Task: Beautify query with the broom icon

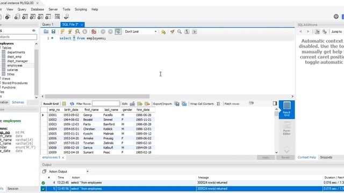Action: pyautogui.click(x=172, y=32)
